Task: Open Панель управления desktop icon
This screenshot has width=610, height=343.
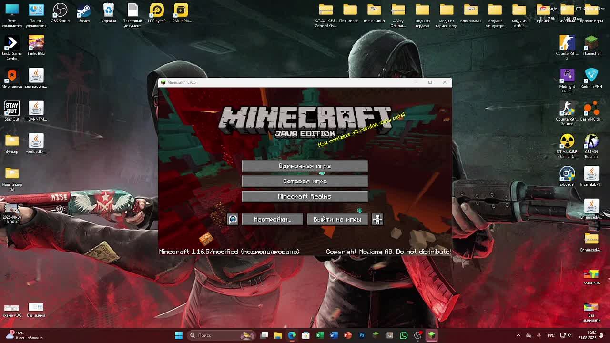Action: pos(36,15)
